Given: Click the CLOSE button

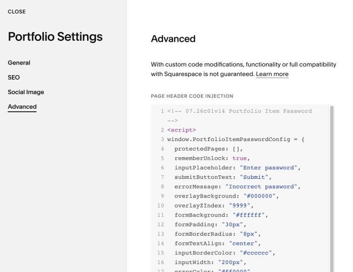Looking at the screenshot, I should pyautogui.click(x=17, y=12).
